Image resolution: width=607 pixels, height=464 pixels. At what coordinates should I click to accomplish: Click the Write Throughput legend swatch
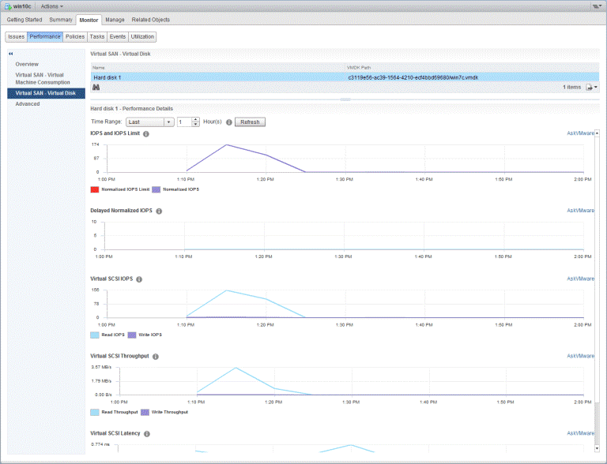click(x=145, y=412)
